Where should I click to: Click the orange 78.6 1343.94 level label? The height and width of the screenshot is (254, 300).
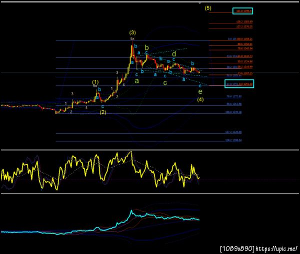tap(245, 48)
